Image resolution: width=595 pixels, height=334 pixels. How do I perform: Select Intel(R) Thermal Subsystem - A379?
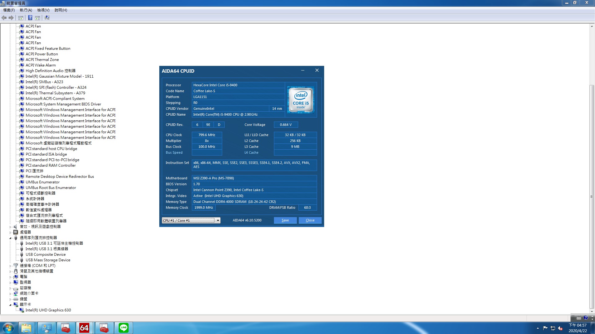(x=55, y=93)
